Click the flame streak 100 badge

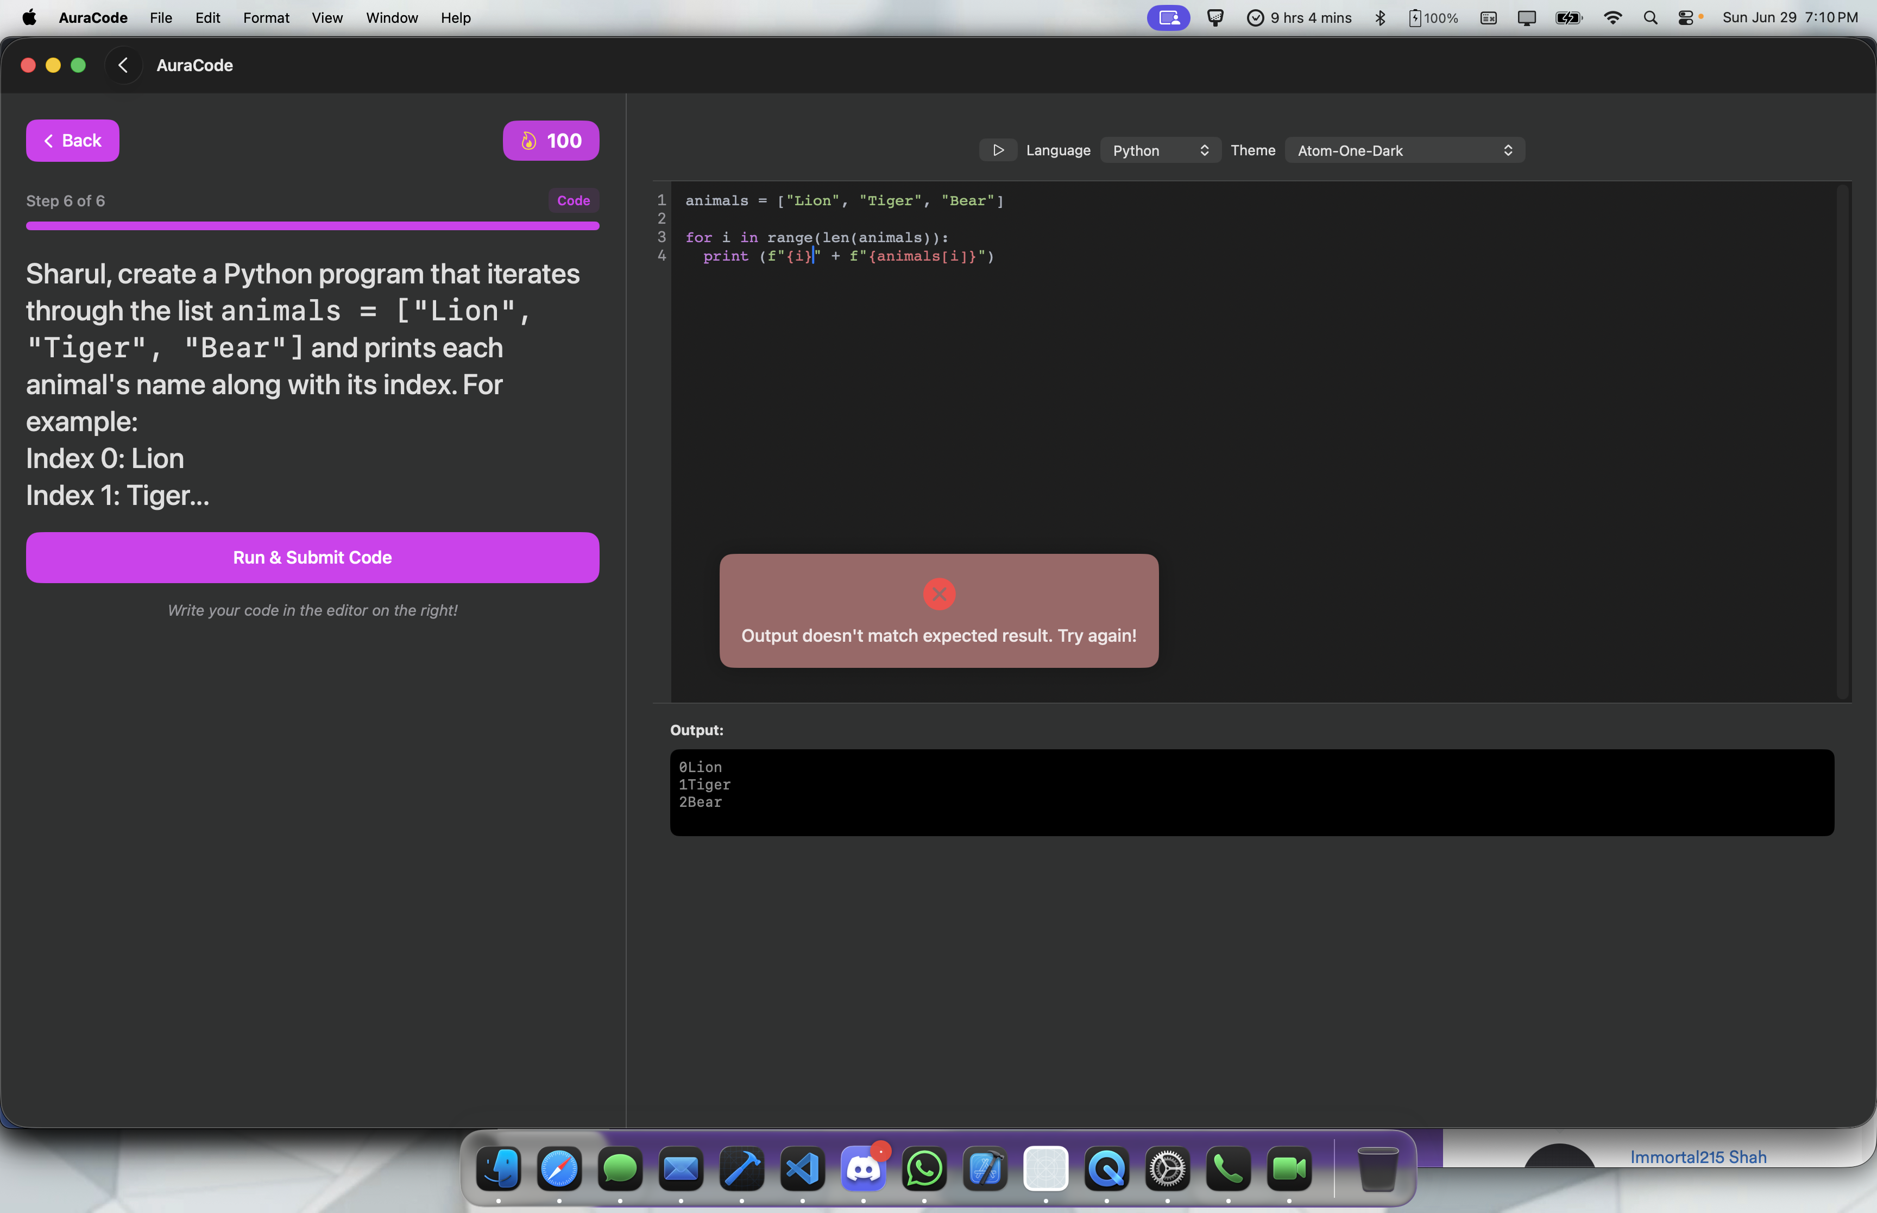[551, 141]
